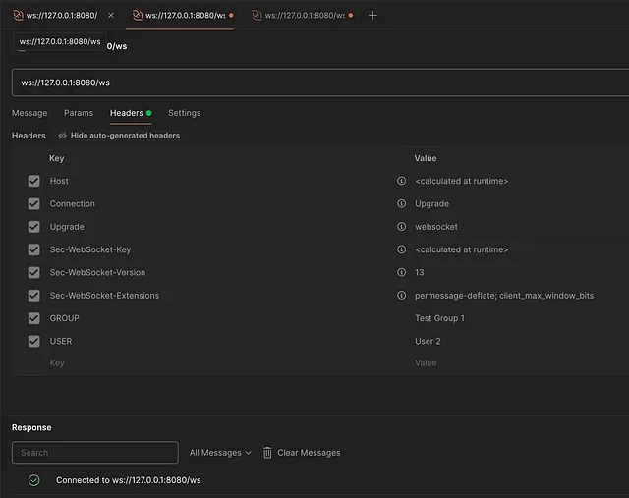Click the trash icon to clear messages

pos(267,453)
